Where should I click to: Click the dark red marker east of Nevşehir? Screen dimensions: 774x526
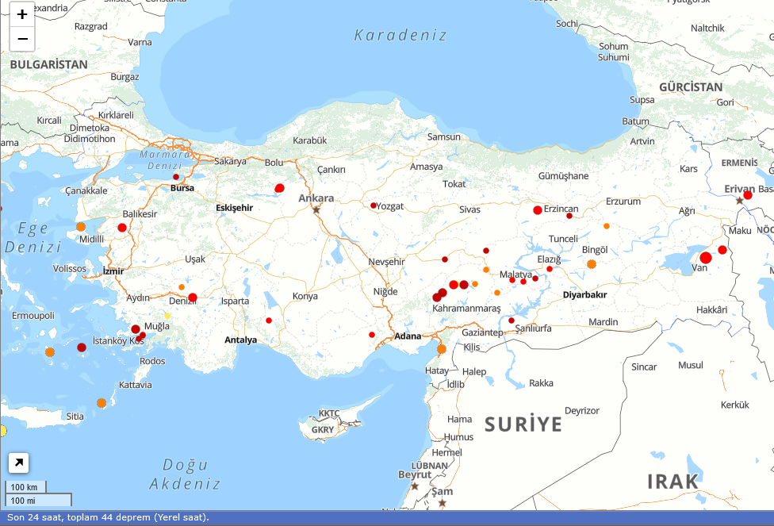click(445, 259)
